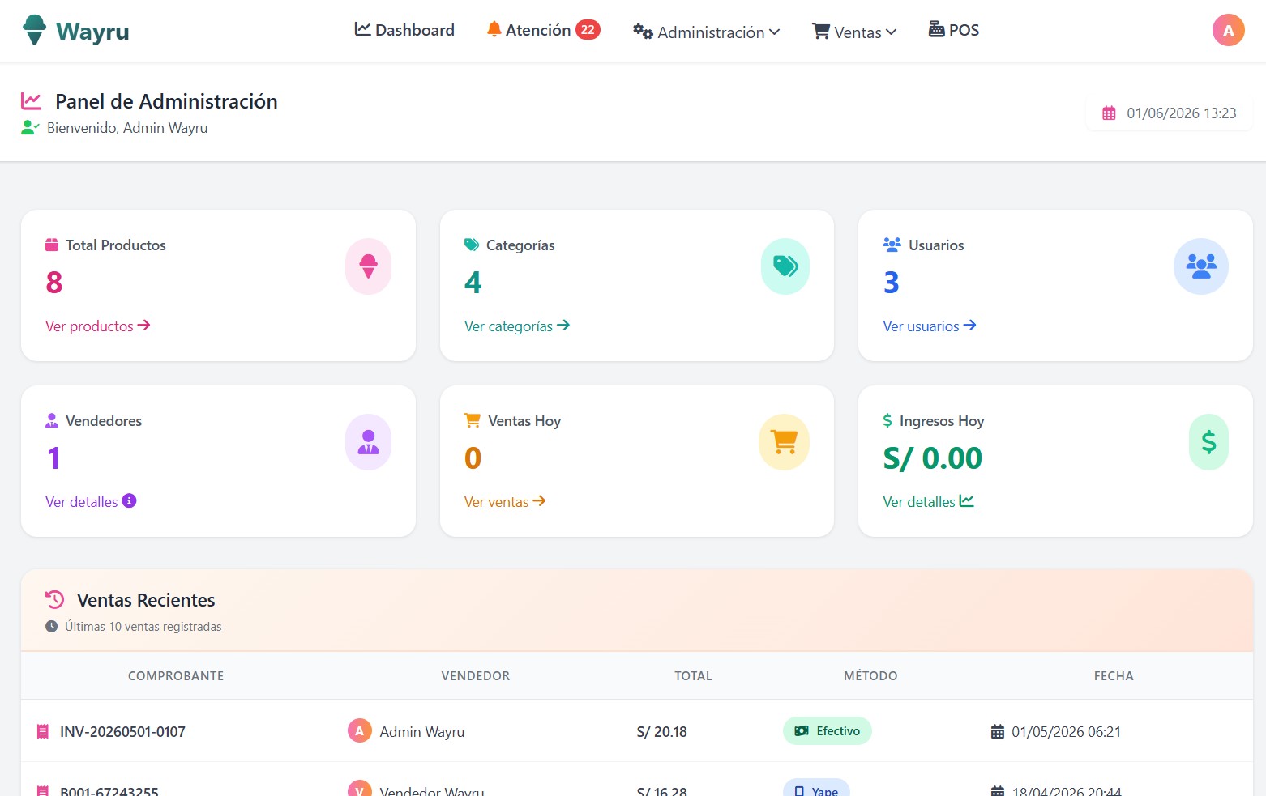Image resolution: width=1266 pixels, height=796 pixels.
Task: Click the date 01/05/2026 06:21
Action: coord(1067,731)
